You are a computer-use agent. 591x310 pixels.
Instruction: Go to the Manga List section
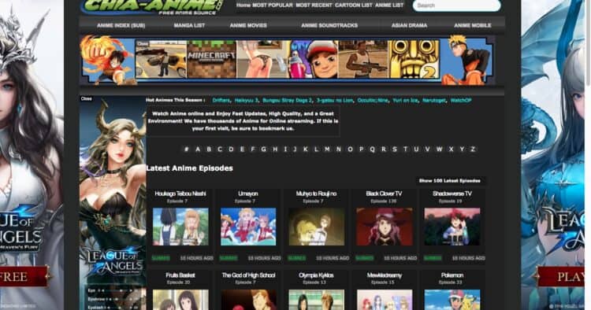(x=189, y=25)
